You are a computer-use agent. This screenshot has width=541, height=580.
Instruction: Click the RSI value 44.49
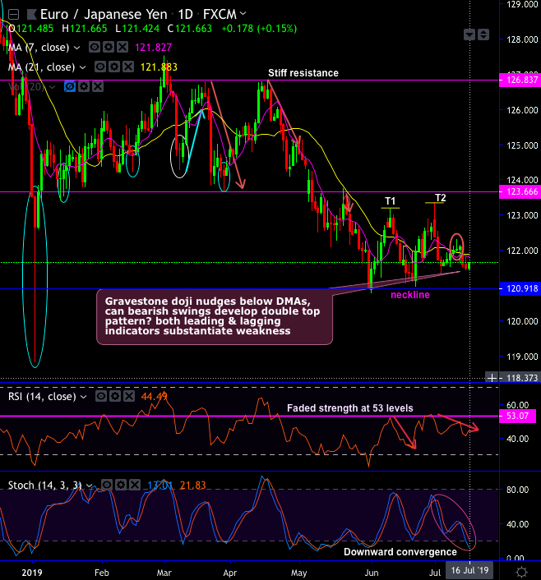pos(155,397)
